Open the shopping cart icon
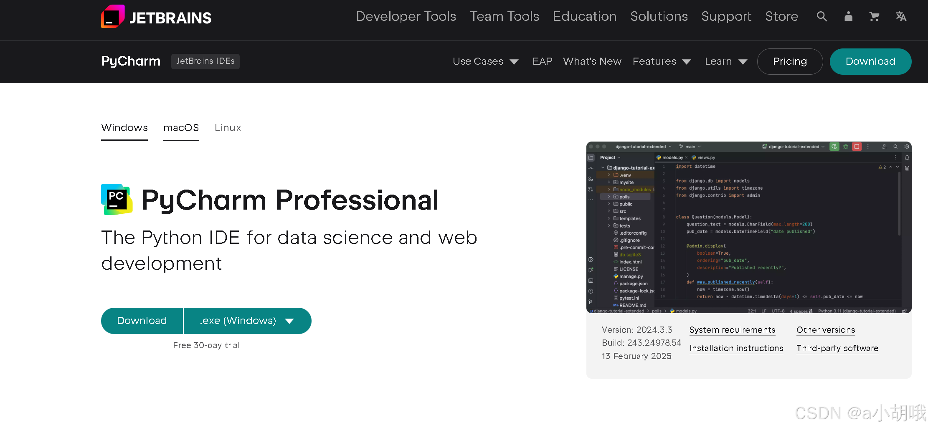This screenshot has width=928, height=428. point(874,16)
